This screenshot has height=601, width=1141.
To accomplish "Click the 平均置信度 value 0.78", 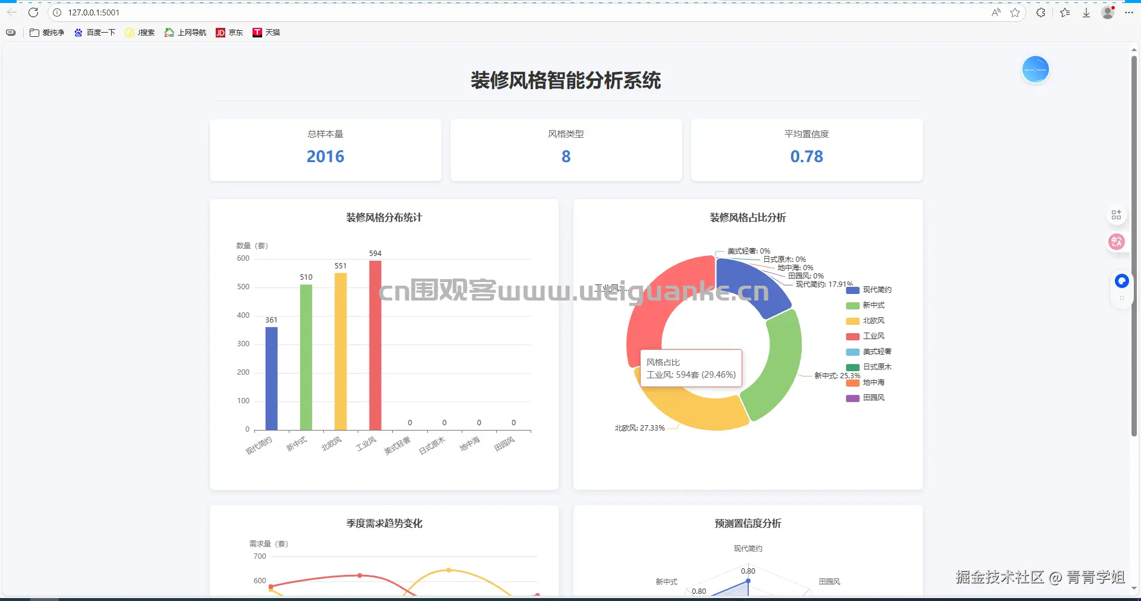I will [x=806, y=156].
